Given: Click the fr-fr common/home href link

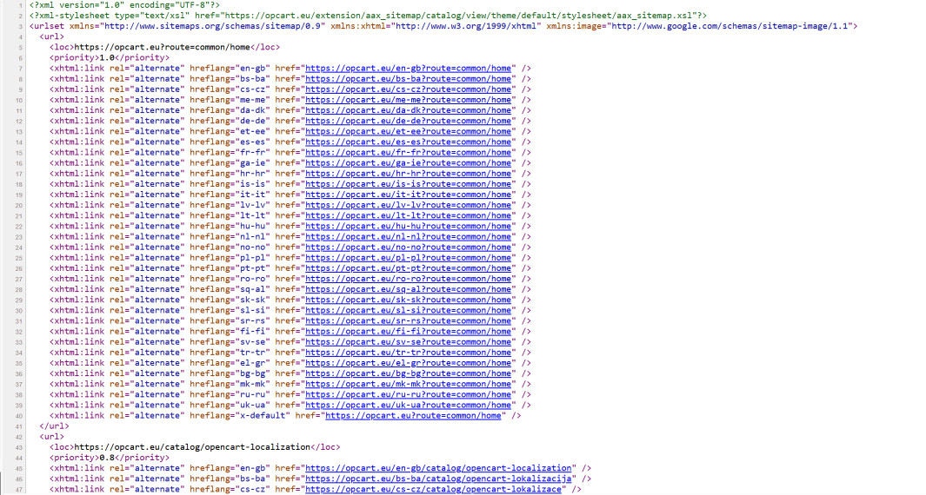Looking at the screenshot, I should coord(408,152).
